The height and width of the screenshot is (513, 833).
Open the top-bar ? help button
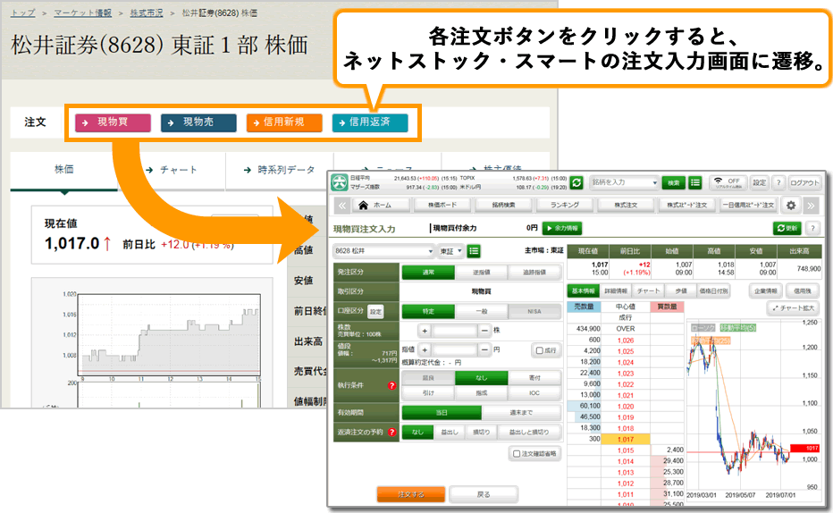coord(778,182)
